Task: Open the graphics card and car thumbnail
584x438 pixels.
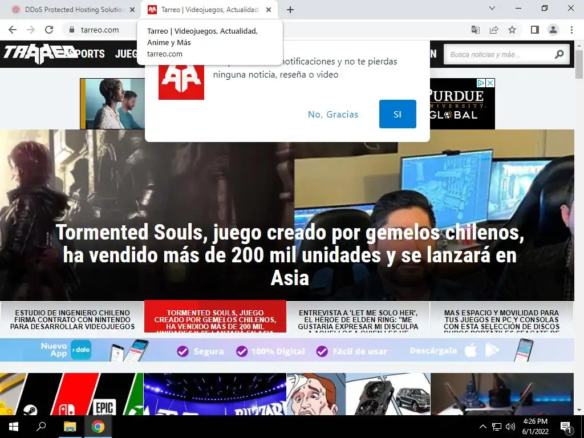Action: click(388, 394)
